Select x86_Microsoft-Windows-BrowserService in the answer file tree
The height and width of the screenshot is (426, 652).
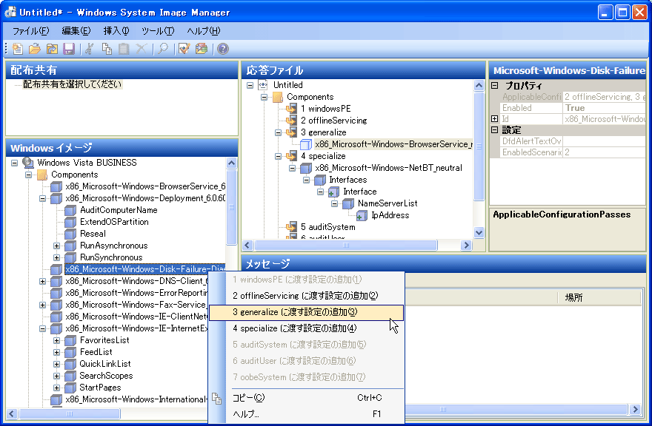393,144
